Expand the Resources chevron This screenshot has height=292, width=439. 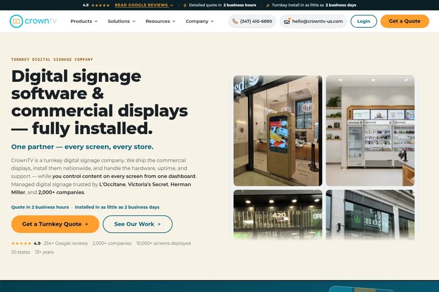point(174,21)
